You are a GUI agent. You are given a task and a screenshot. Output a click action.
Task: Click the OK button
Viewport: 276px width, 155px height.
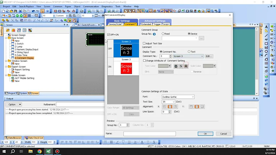click(205, 134)
